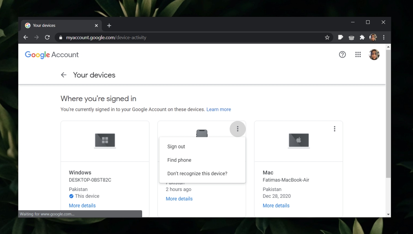This screenshot has width=413, height=234.
Task: Open the Google Account profile avatar
Action: coord(374,54)
